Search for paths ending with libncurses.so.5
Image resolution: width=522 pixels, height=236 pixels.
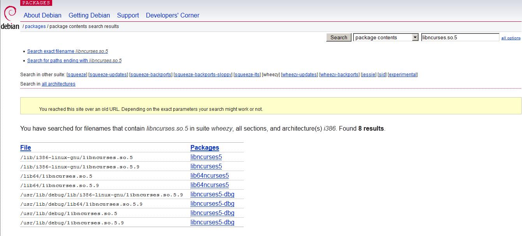click(x=74, y=61)
